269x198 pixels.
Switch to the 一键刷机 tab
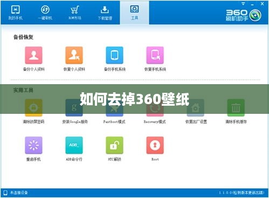point(45,12)
